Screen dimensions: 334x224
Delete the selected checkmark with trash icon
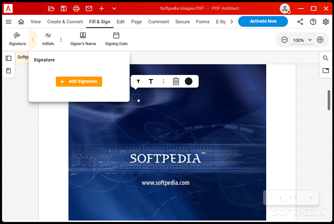pos(176,81)
